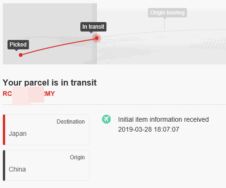Click the blue pointer under Picked label
The image size is (226, 188).
coord(16,50)
